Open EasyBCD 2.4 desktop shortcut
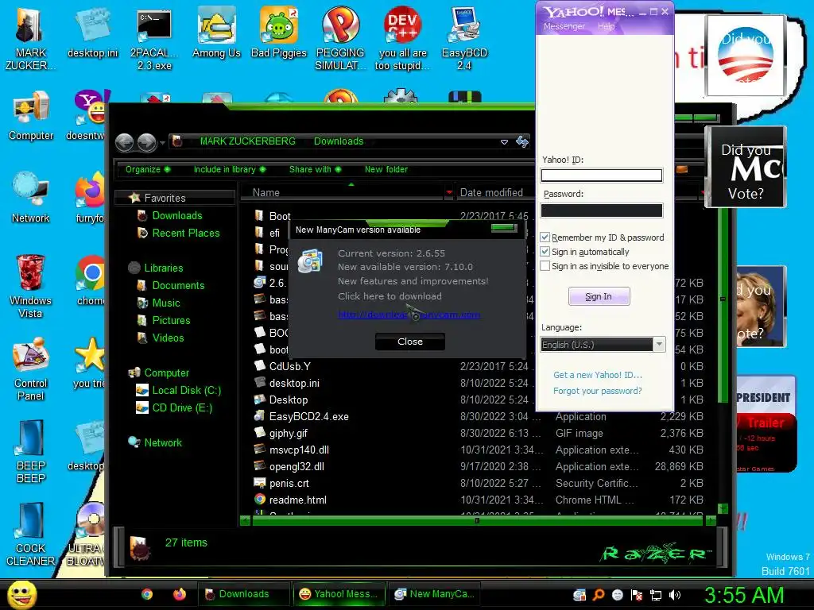Image resolution: width=814 pixels, height=610 pixels. pos(464,38)
